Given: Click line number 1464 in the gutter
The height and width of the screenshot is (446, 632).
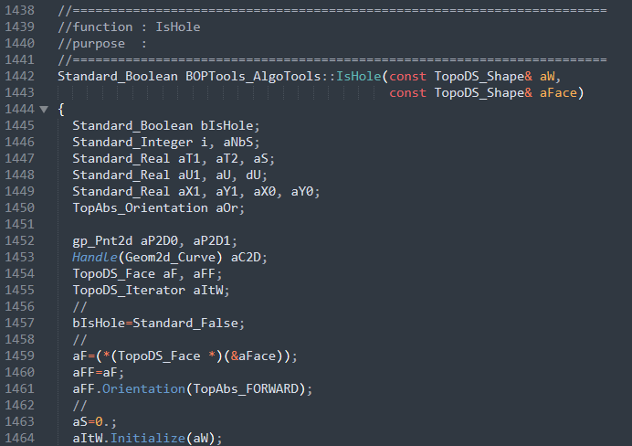Looking at the screenshot, I should pyautogui.click(x=18, y=439).
